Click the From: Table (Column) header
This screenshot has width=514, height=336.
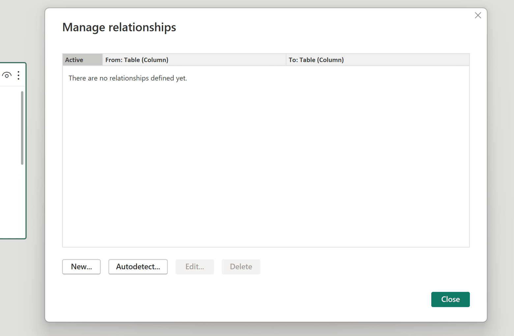pos(137,60)
